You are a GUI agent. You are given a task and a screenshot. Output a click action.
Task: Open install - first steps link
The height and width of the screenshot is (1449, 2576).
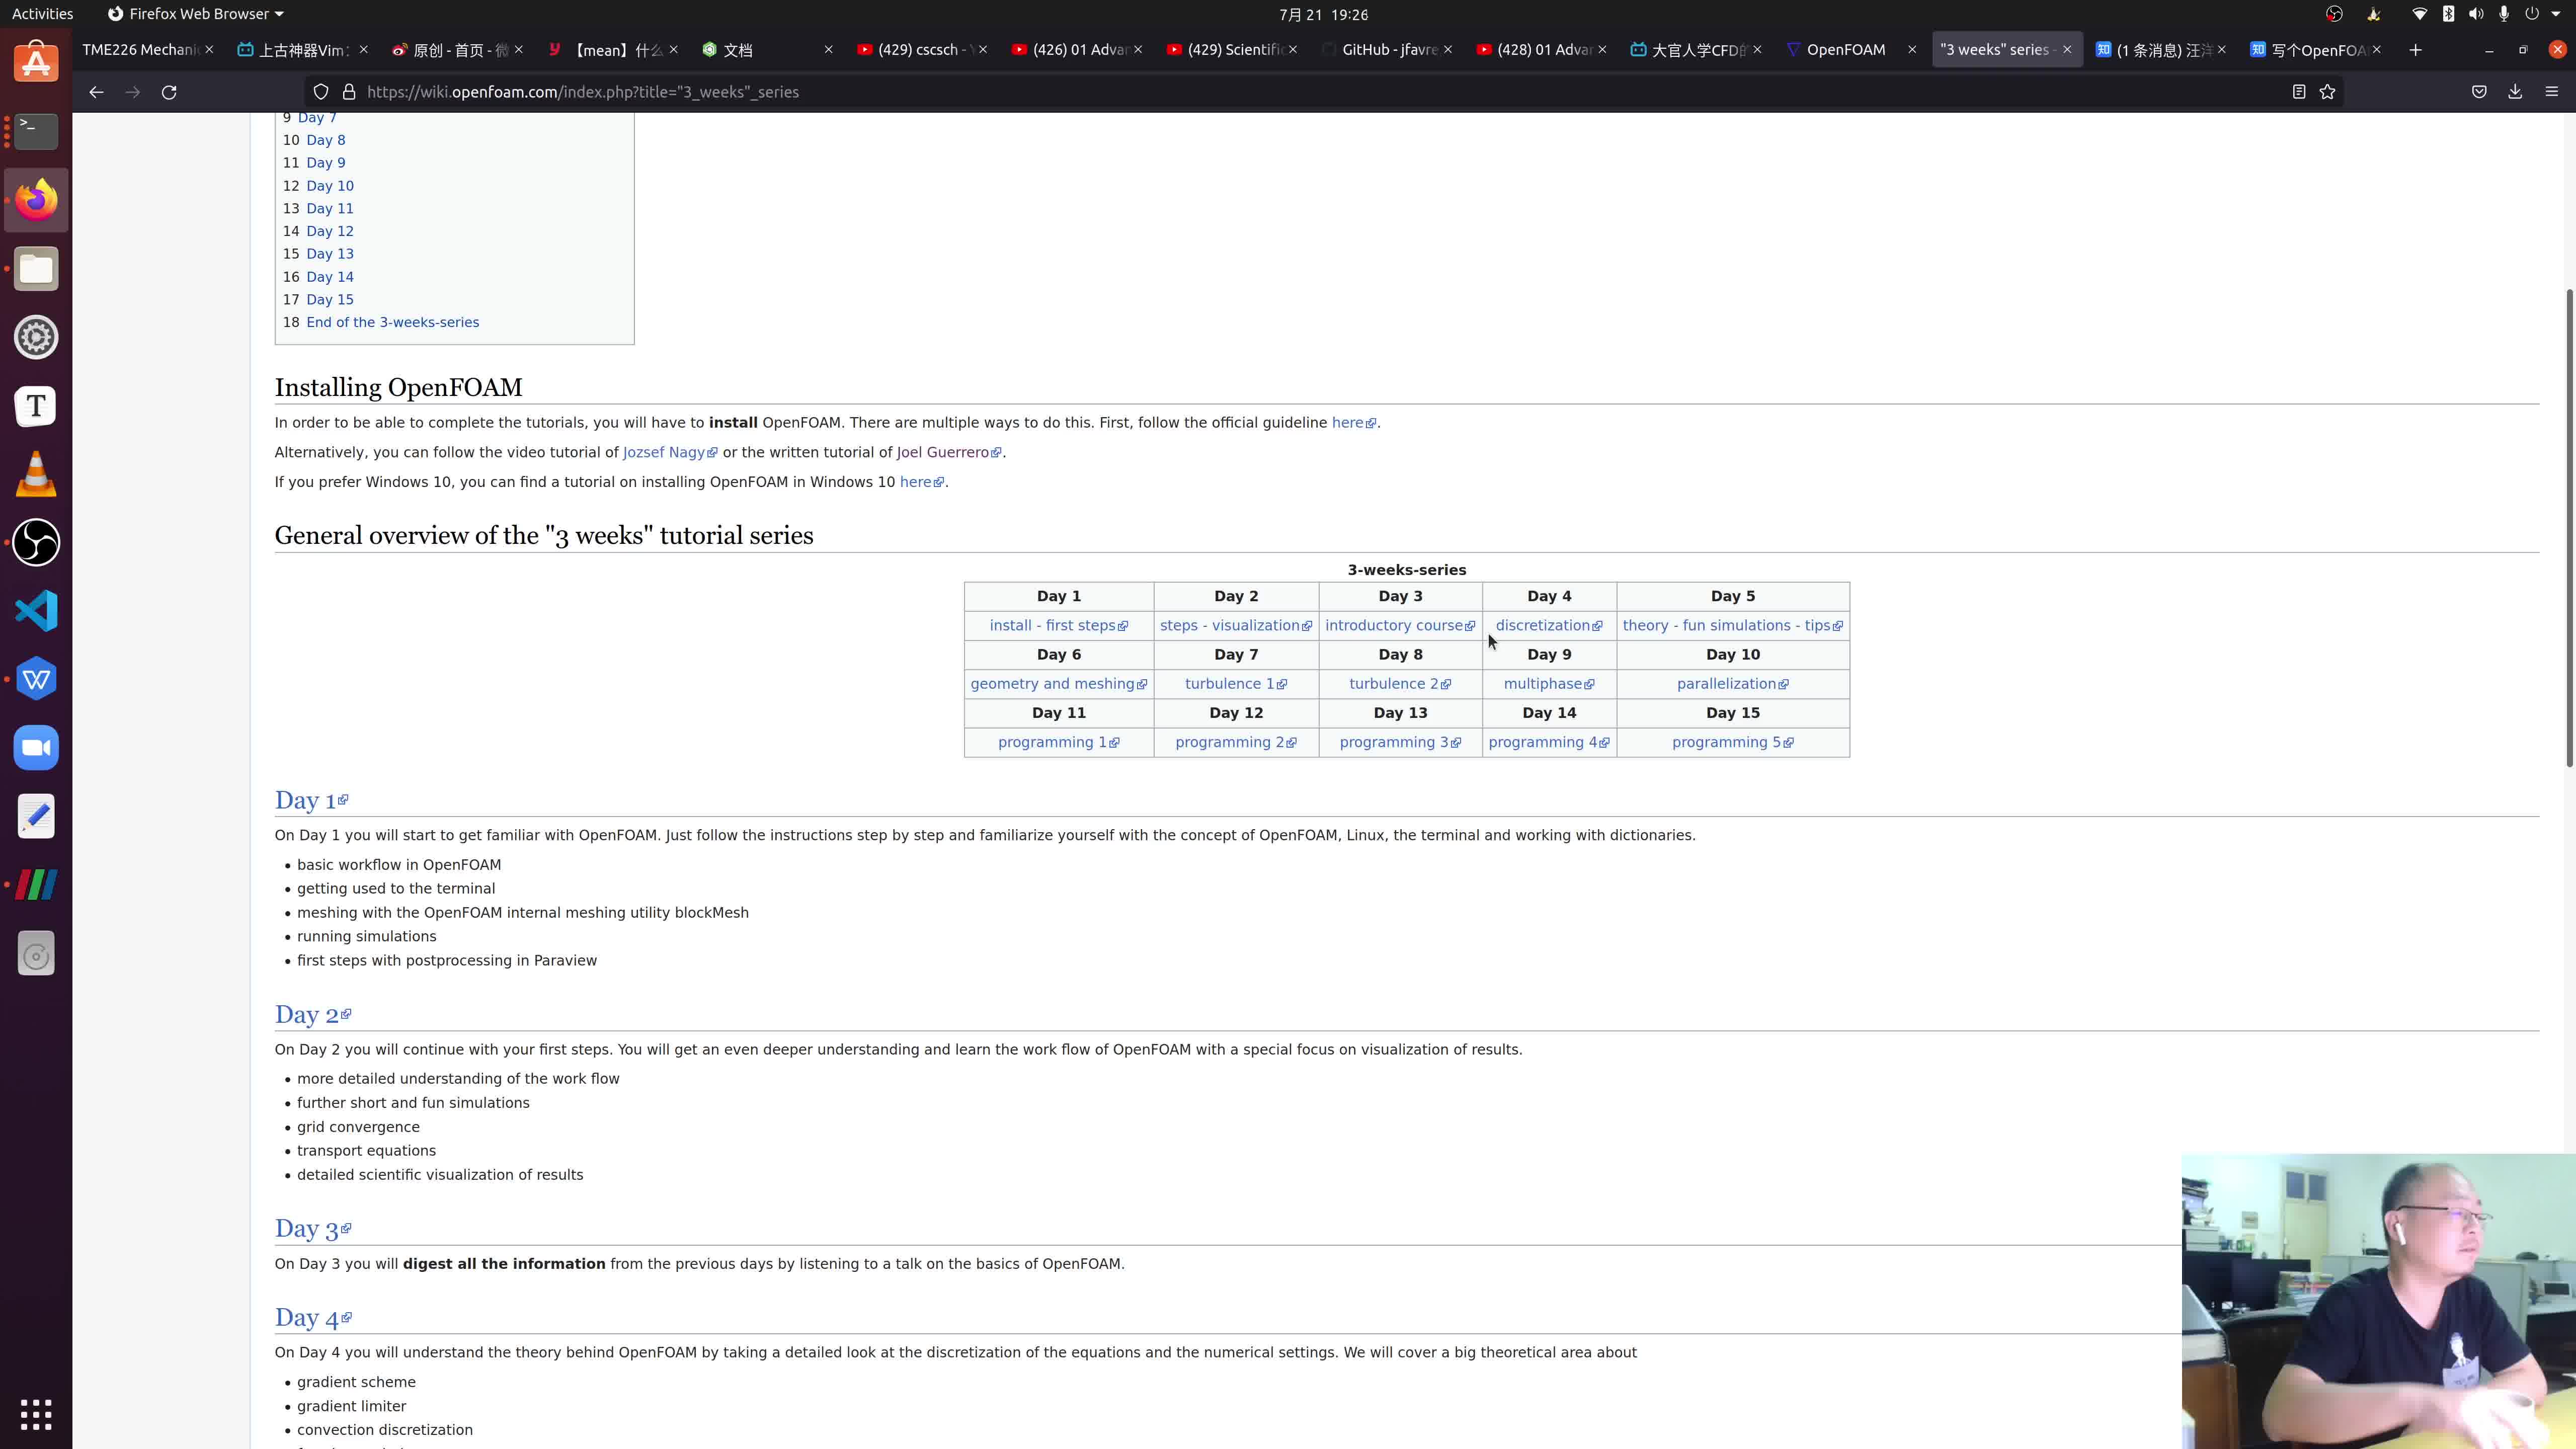click(1058, 626)
